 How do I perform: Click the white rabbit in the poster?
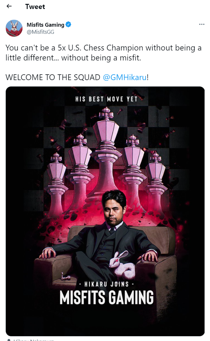(x=122, y=265)
